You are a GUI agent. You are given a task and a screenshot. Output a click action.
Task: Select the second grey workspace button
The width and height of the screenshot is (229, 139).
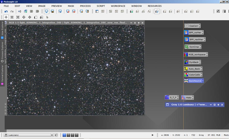click(x=68, y=135)
